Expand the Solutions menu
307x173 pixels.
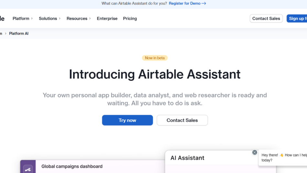point(49,18)
